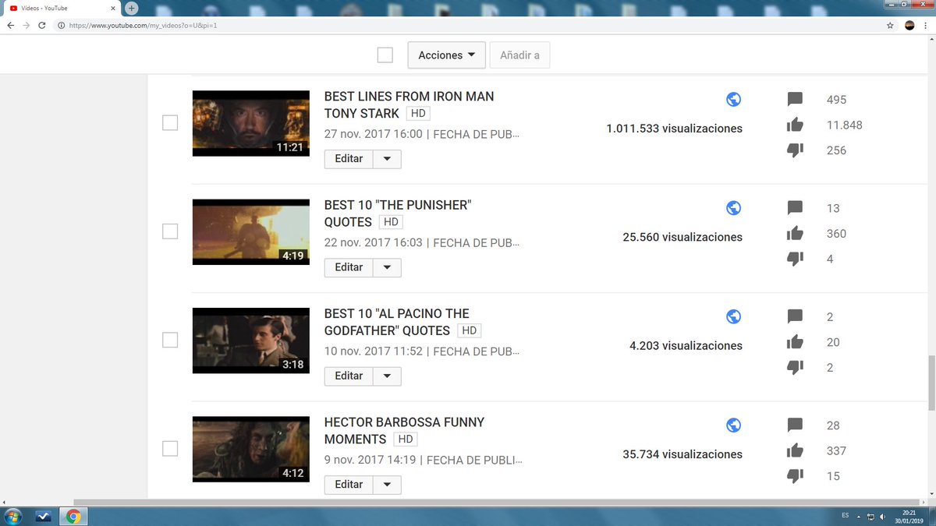Go back with the browser back arrow
This screenshot has width=936, height=526.
coord(9,25)
